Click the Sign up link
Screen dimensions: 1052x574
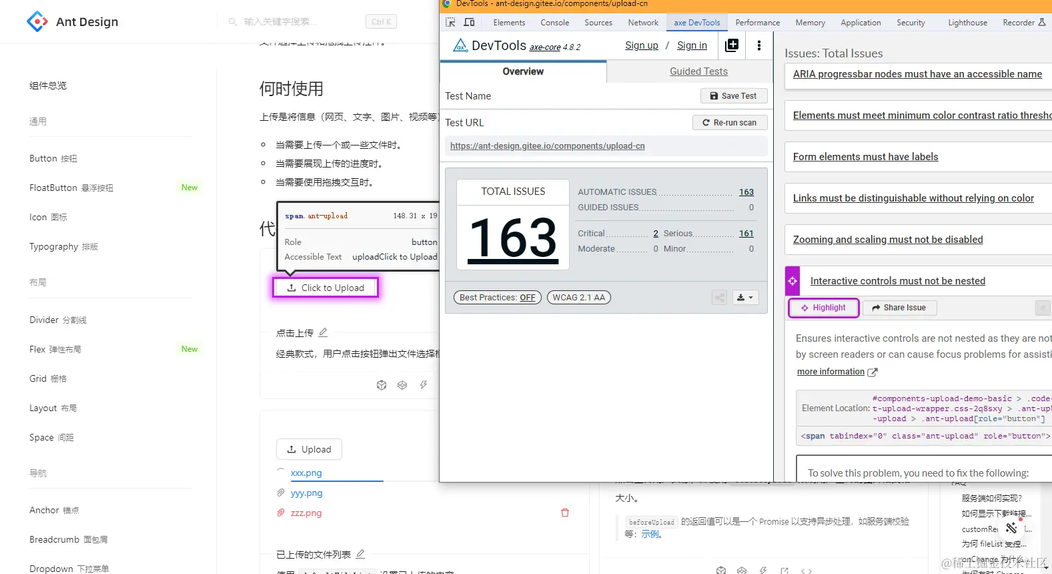642,45
